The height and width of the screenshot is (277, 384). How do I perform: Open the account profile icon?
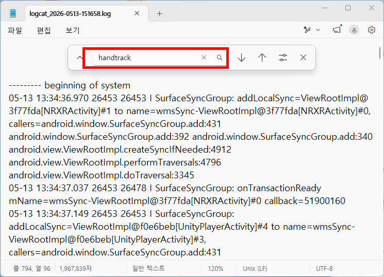[x=354, y=30]
